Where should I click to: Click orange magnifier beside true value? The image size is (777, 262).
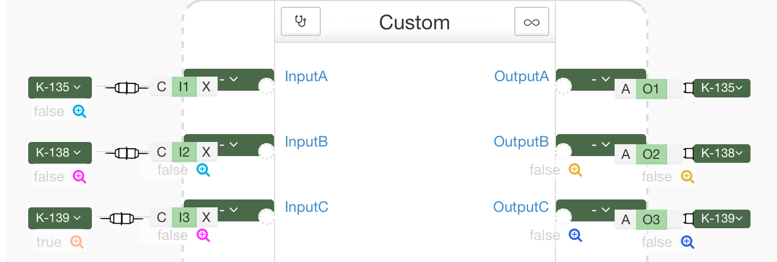[77, 242]
